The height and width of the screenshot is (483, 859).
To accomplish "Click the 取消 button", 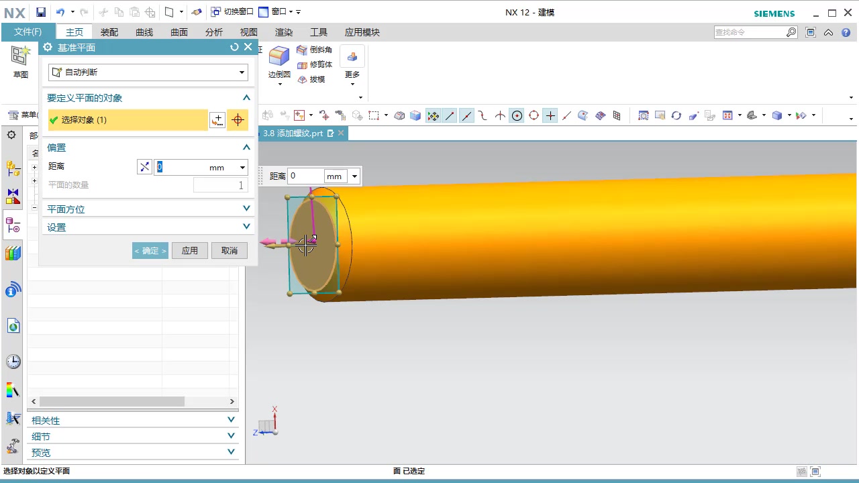I will click(230, 250).
